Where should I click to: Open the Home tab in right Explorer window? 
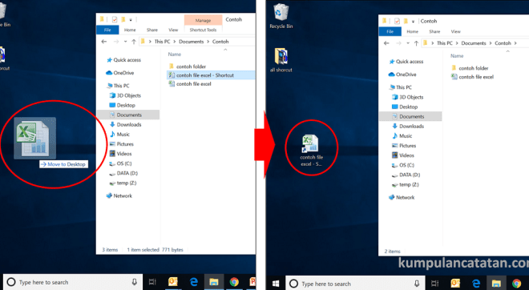point(412,32)
